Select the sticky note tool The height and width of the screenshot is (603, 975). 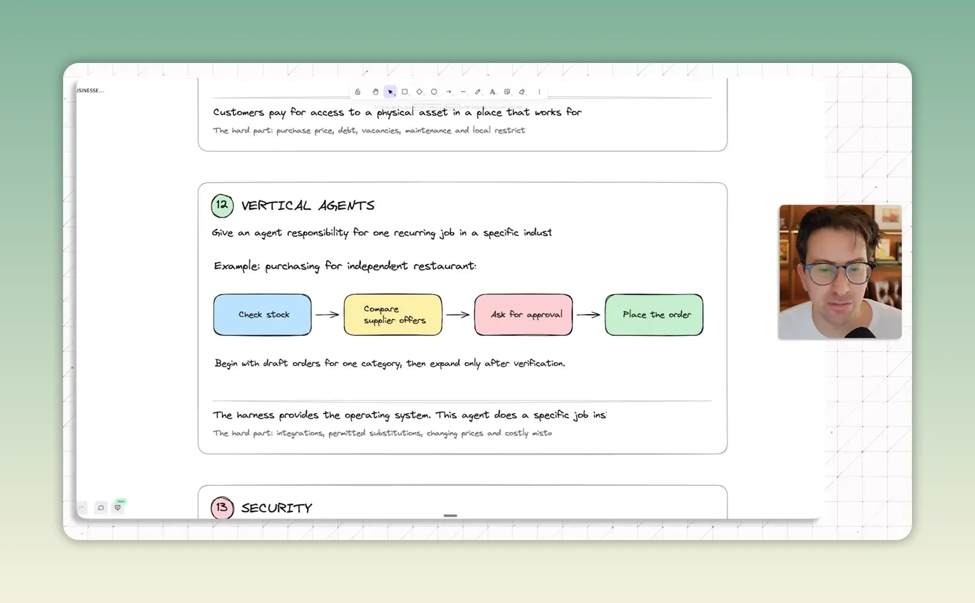pos(507,92)
